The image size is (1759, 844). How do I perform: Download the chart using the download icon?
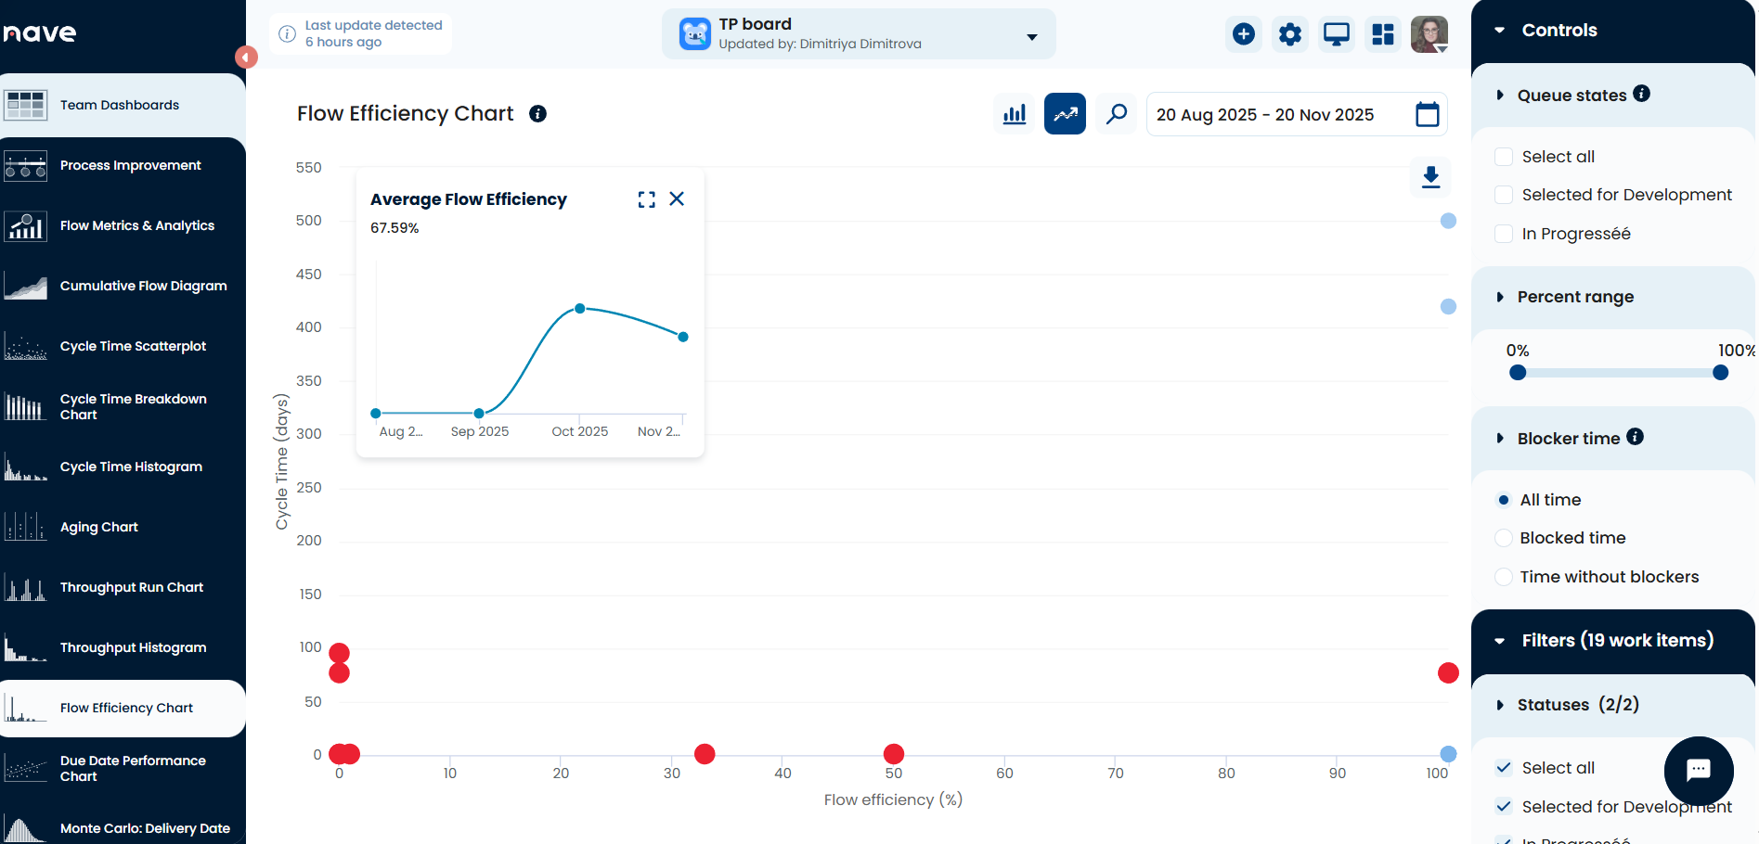click(x=1430, y=177)
